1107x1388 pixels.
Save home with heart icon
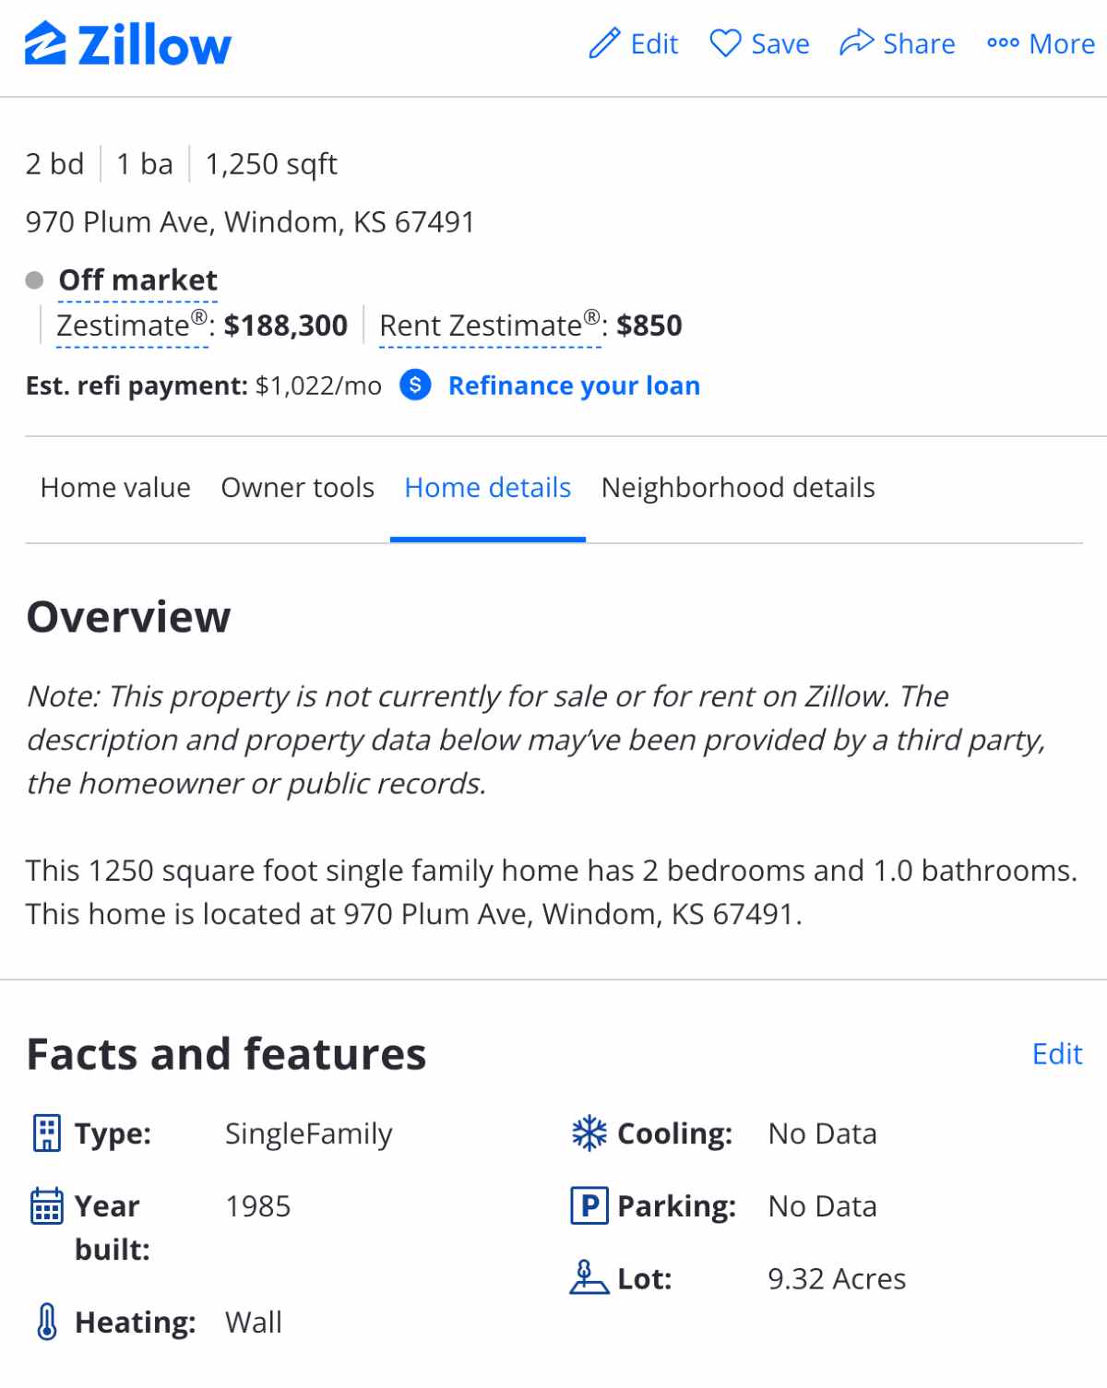click(725, 43)
